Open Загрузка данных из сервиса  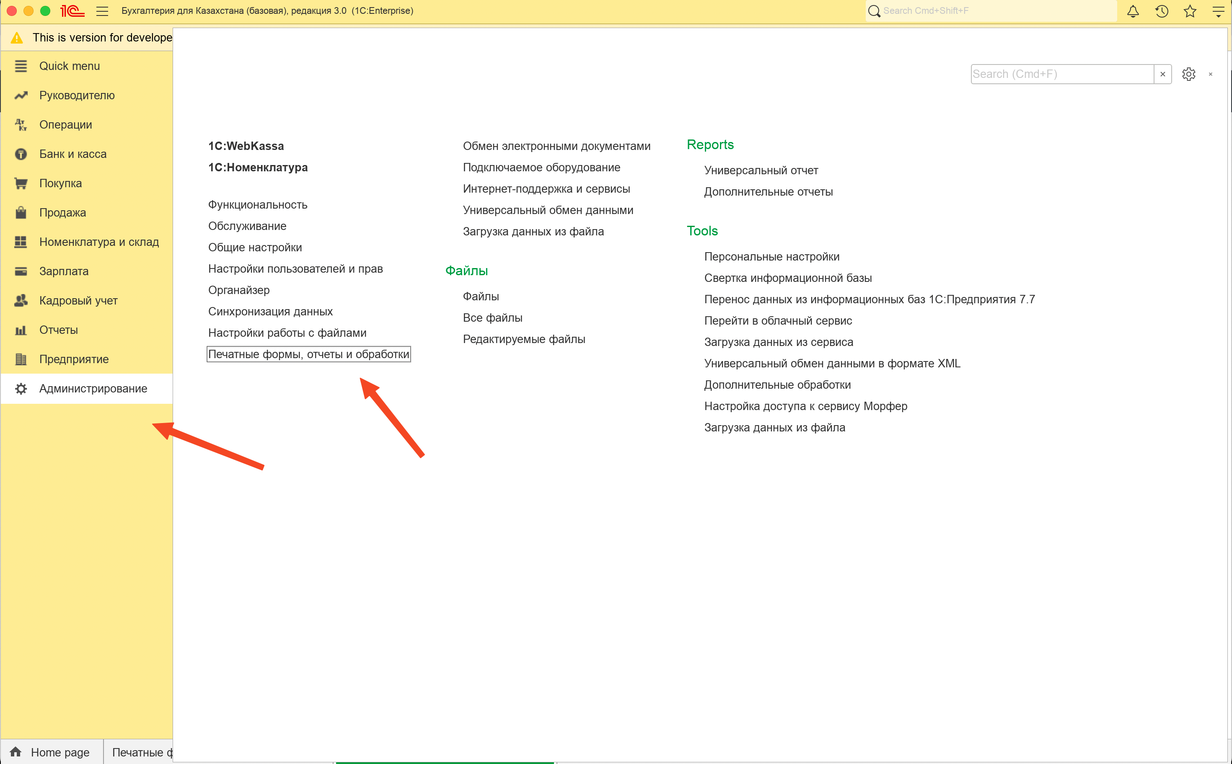click(x=779, y=342)
